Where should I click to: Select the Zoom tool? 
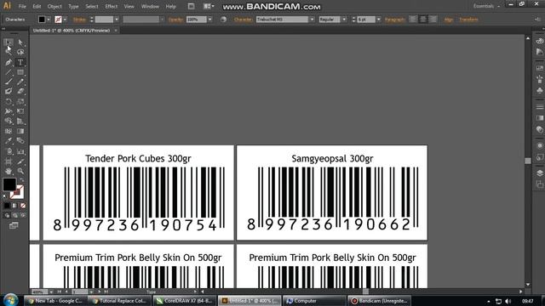(x=20, y=171)
